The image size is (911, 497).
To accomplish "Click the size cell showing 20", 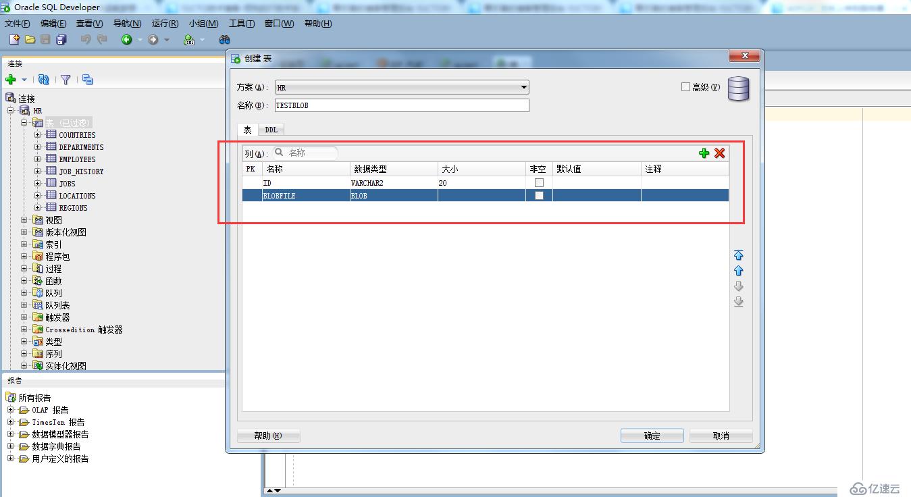I will point(481,183).
